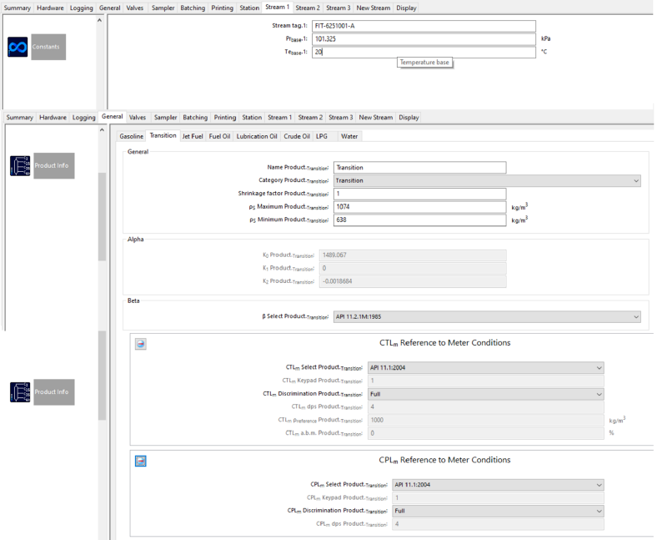Open Hardware tab in top bar
This screenshot has width=657, height=540.
coord(50,8)
